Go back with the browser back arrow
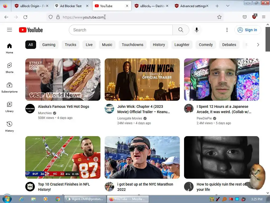270x203 pixels. (x=6, y=17)
